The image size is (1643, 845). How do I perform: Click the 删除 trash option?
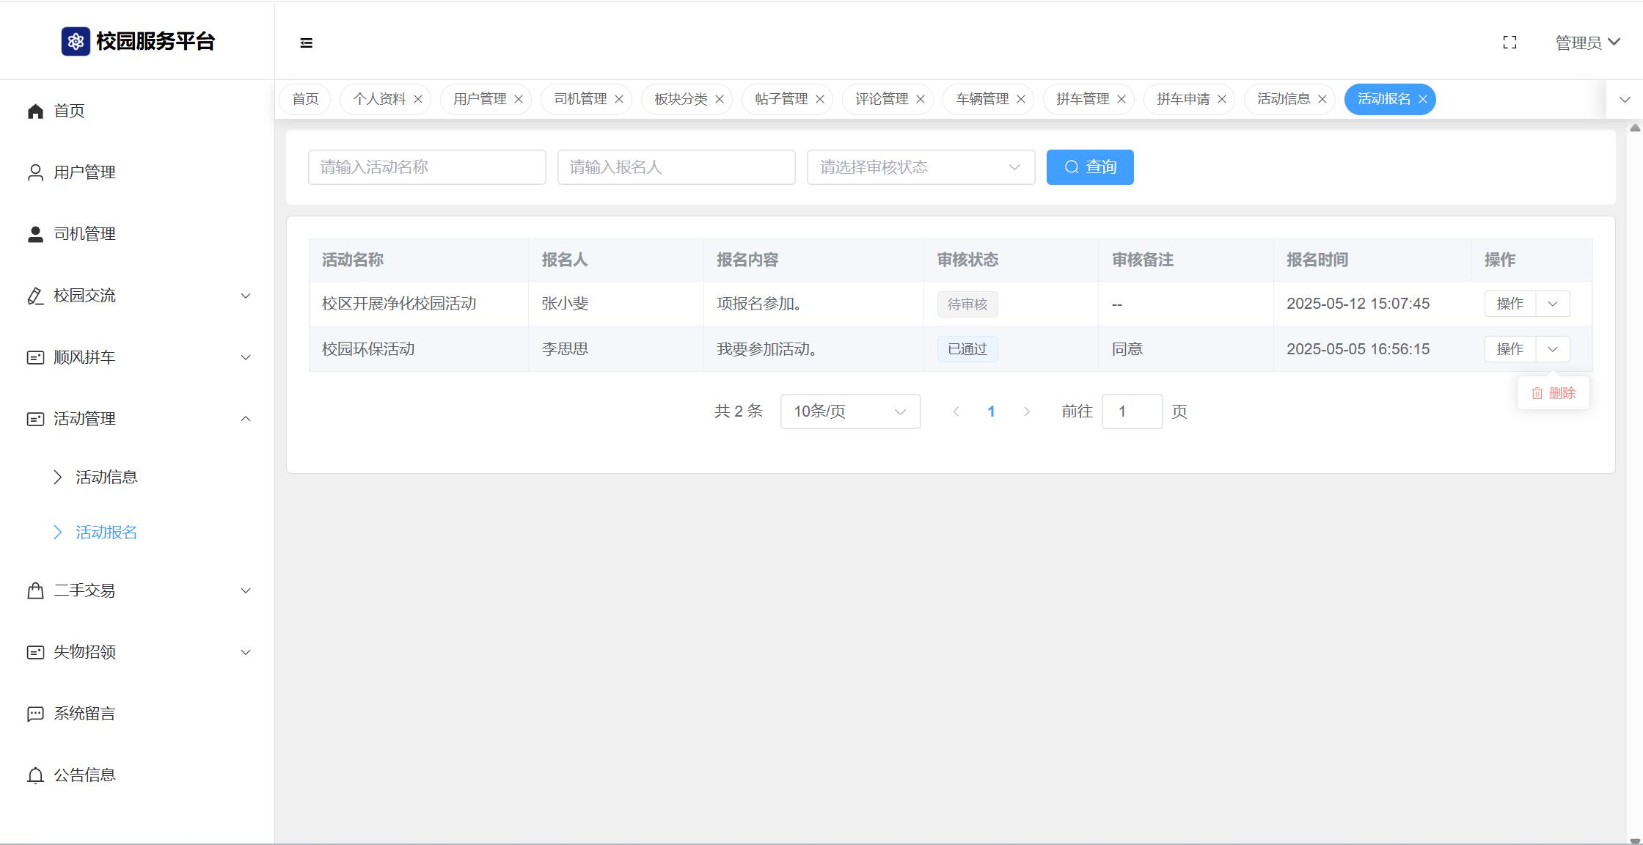(x=1554, y=393)
